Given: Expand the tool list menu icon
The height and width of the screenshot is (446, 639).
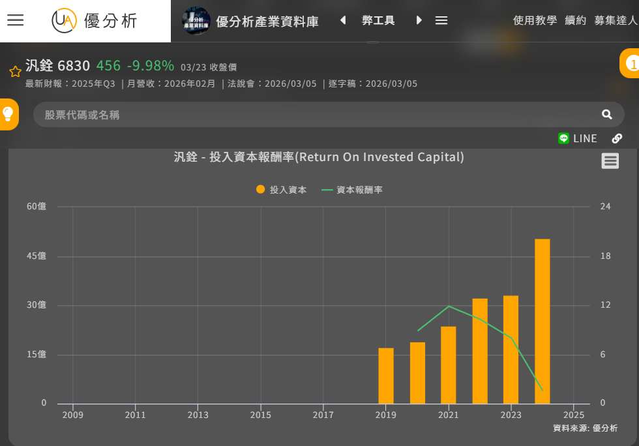Looking at the screenshot, I should (x=441, y=20).
